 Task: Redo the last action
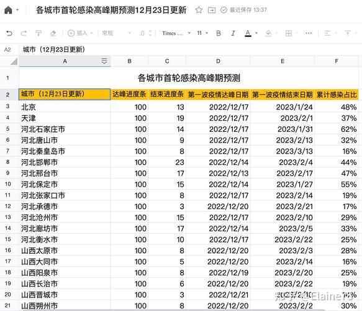[24, 34]
